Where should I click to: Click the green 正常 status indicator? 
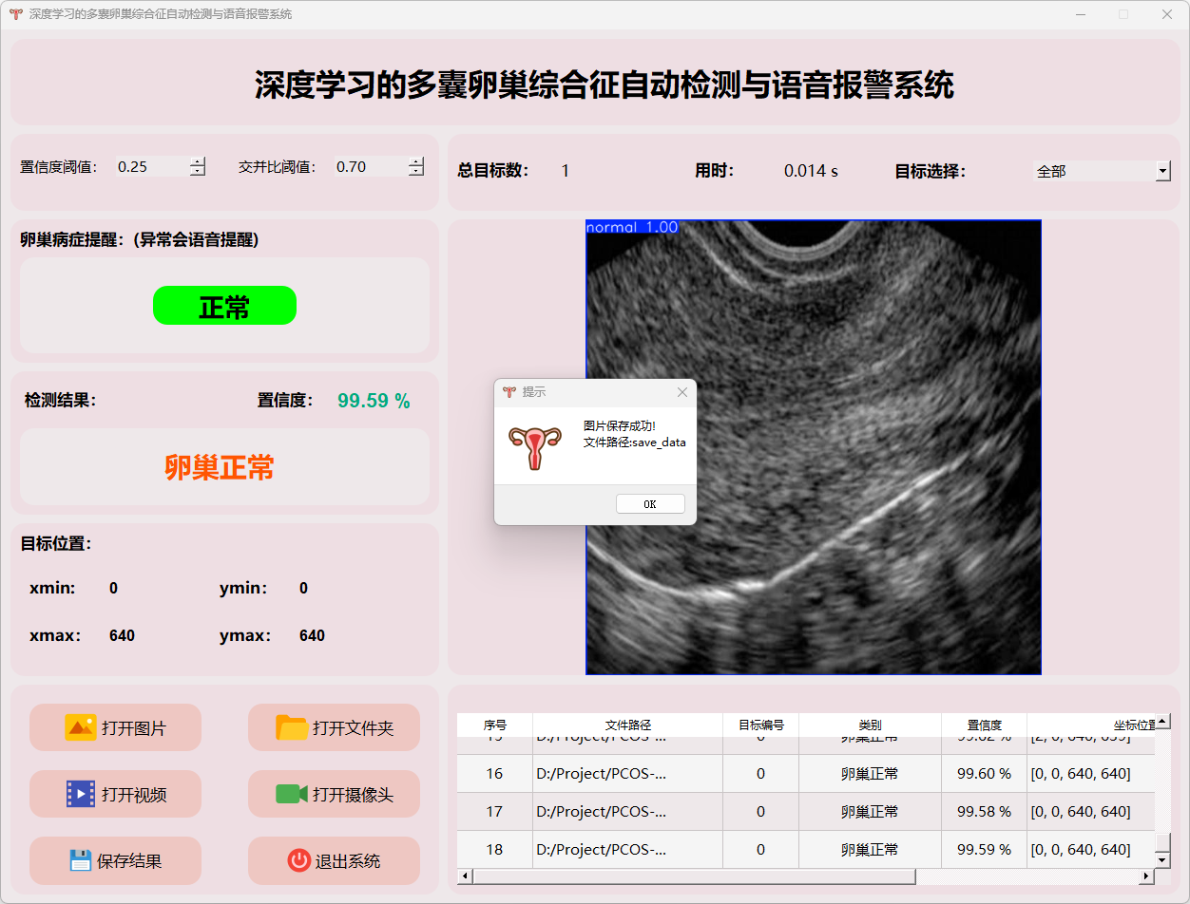click(224, 306)
